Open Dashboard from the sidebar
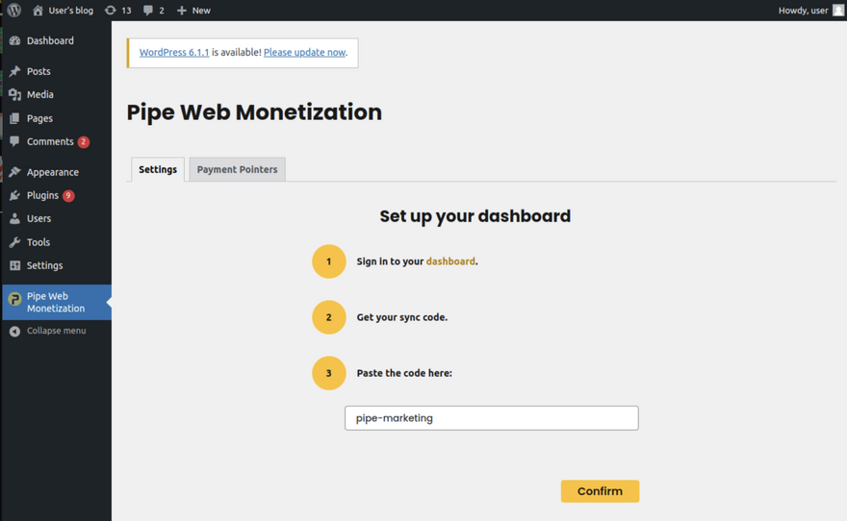This screenshot has height=521, width=847. (x=50, y=41)
